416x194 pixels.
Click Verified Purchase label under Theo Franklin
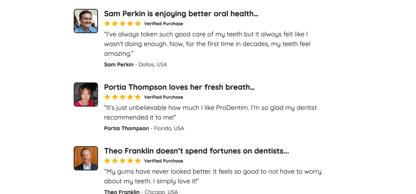pos(164,161)
